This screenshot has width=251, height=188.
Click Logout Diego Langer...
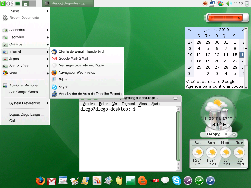click(x=26, y=114)
